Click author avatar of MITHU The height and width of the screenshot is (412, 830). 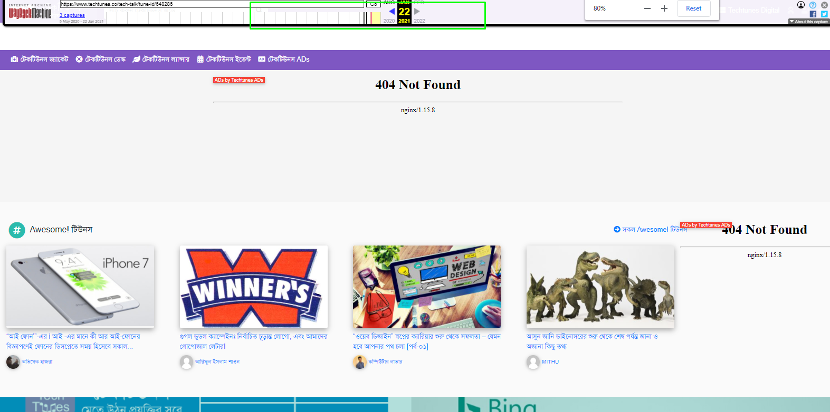tap(533, 362)
